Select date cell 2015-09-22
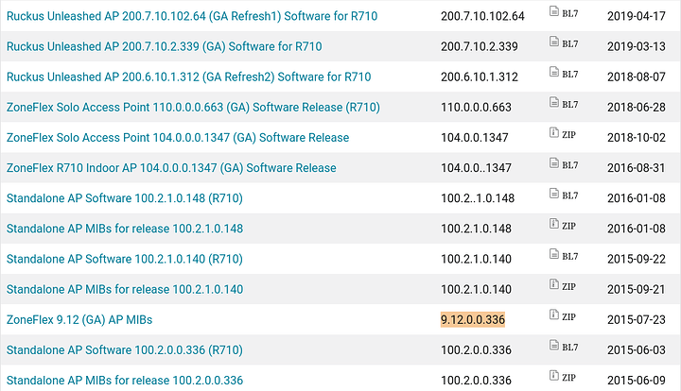 point(637,259)
